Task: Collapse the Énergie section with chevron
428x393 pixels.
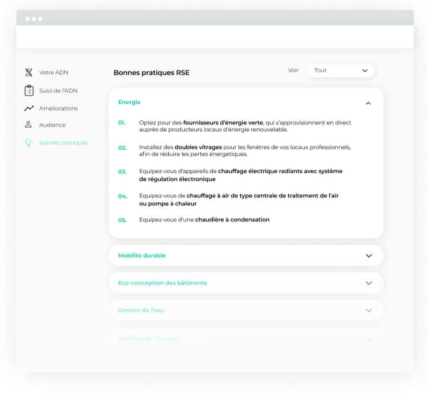Action: (368, 103)
